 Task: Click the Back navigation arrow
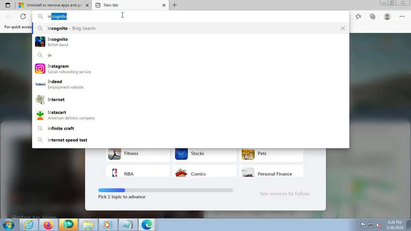point(9,16)
